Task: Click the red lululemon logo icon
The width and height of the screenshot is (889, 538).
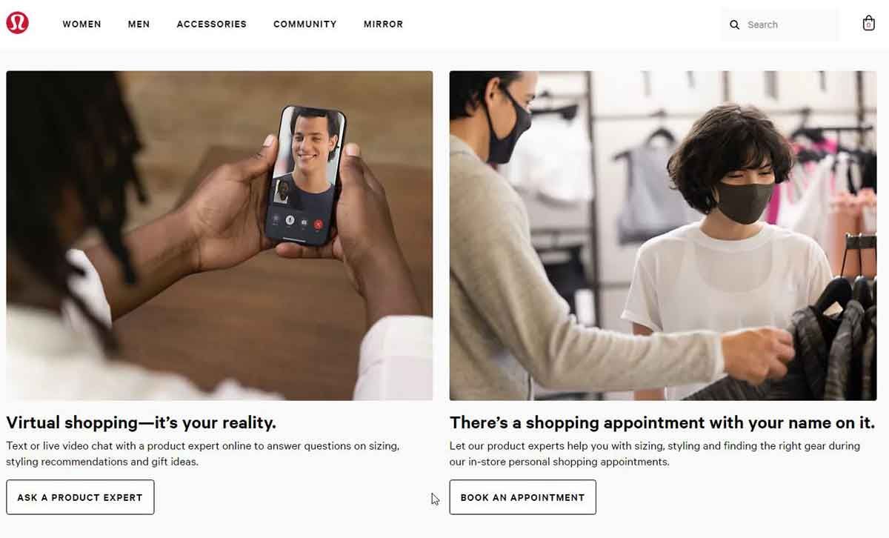Action: (x=17, y=24)
